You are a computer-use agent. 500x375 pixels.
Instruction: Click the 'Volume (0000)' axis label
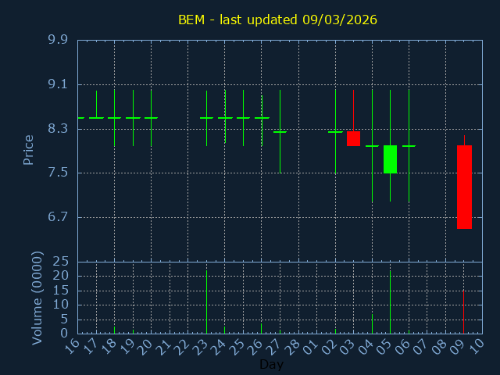coord(37,298)
